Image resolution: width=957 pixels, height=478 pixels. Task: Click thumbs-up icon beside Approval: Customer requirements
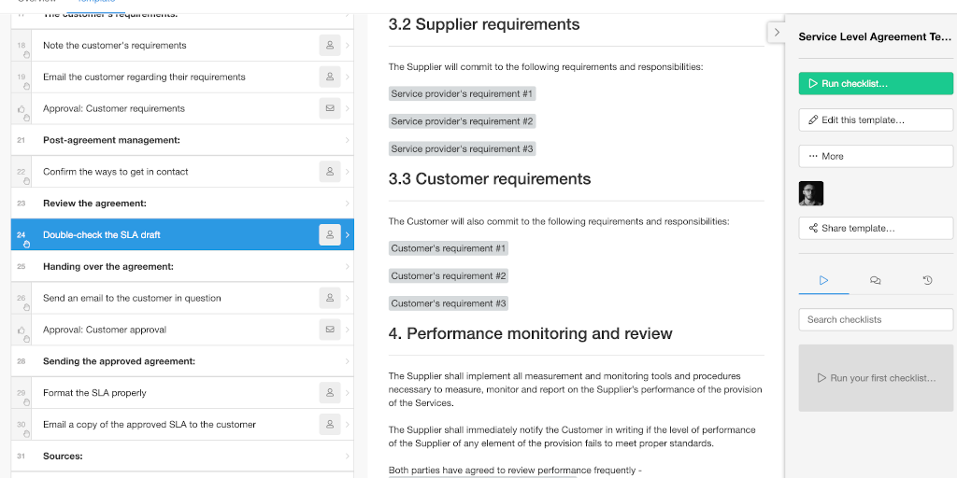21,110
